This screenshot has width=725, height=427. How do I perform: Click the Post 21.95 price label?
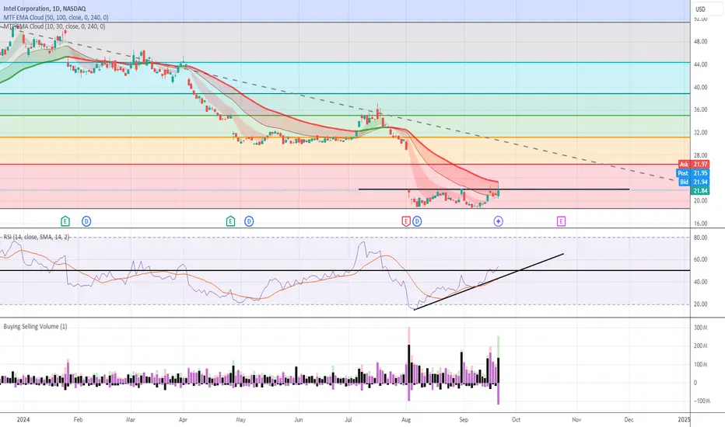coord(694,173)
